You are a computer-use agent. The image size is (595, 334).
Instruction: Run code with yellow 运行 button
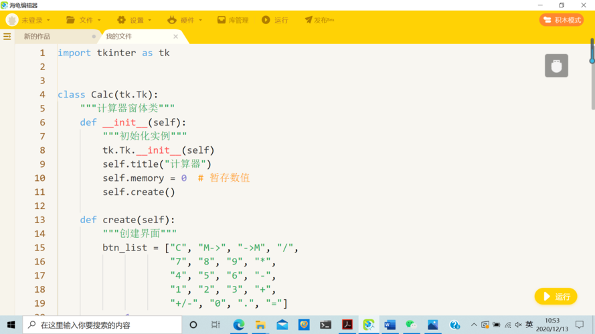tap(556, 297)
